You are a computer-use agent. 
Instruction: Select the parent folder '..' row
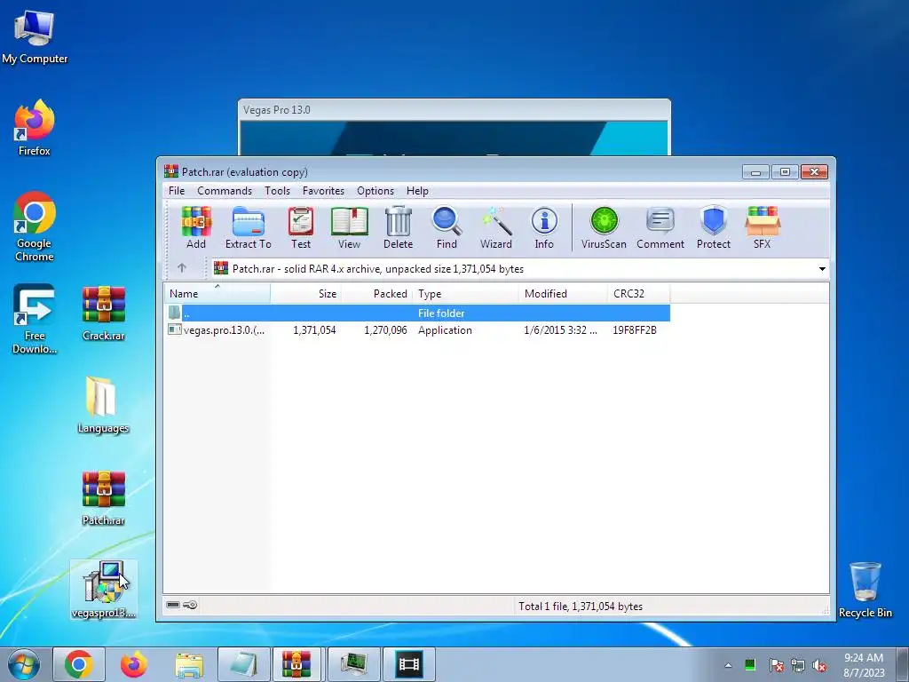click(x=417, y=313)
